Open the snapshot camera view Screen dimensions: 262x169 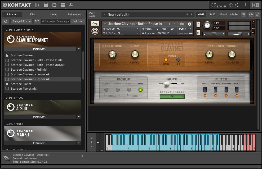181,24
